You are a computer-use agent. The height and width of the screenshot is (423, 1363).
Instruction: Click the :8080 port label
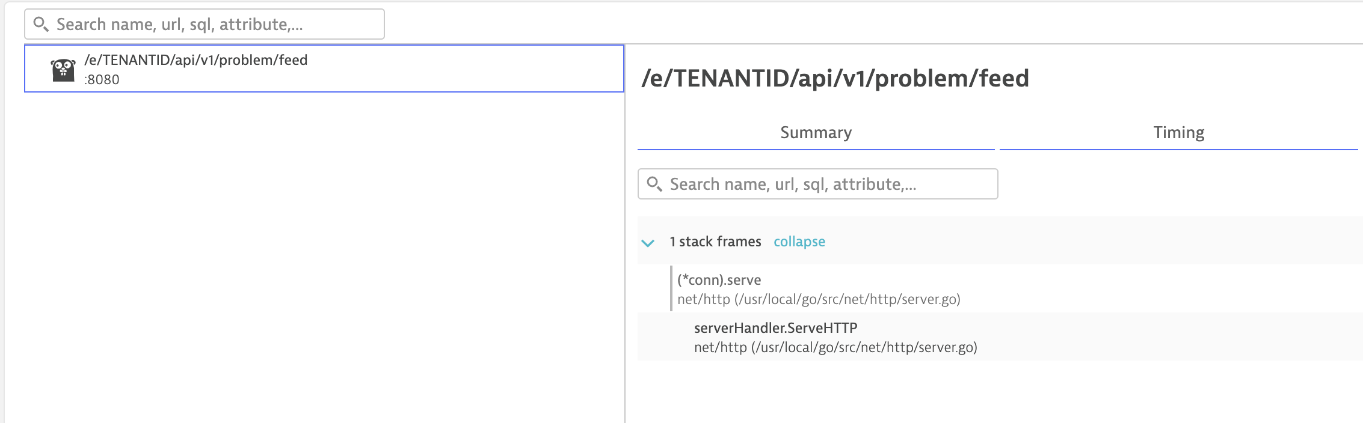tap(102, 79)
